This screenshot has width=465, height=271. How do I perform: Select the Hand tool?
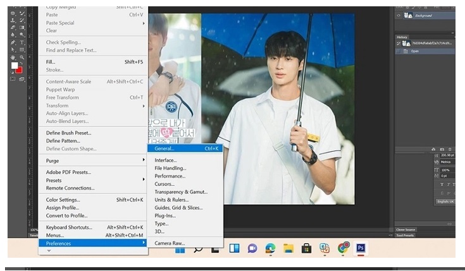coord(13,57)
